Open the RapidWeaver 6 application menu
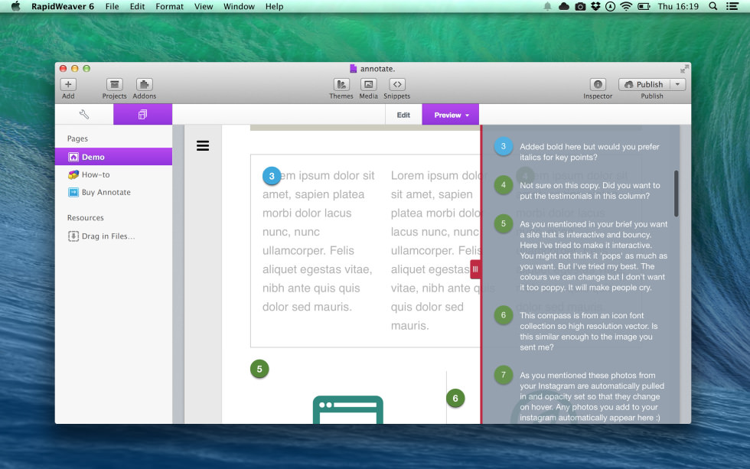The width and height of the screenshot is (750, 469). click(63, 6)
